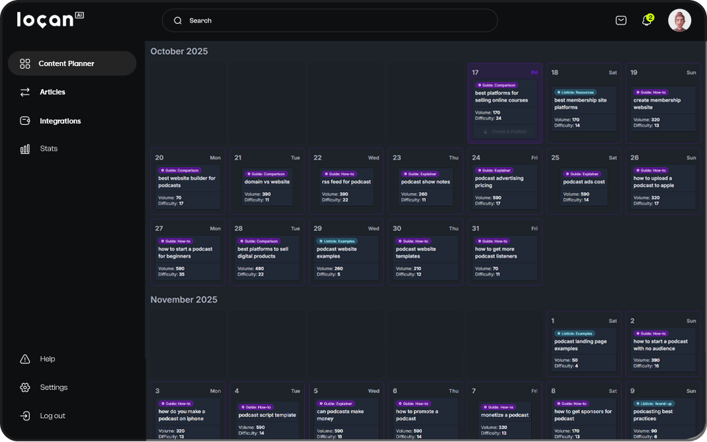Click the Listicle: Resources tag on October 18
The height and width of the screenshot is (442, 707).
(x=575, y=92)
